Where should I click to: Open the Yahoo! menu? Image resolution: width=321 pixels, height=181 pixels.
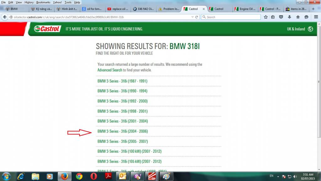[57, 3]
